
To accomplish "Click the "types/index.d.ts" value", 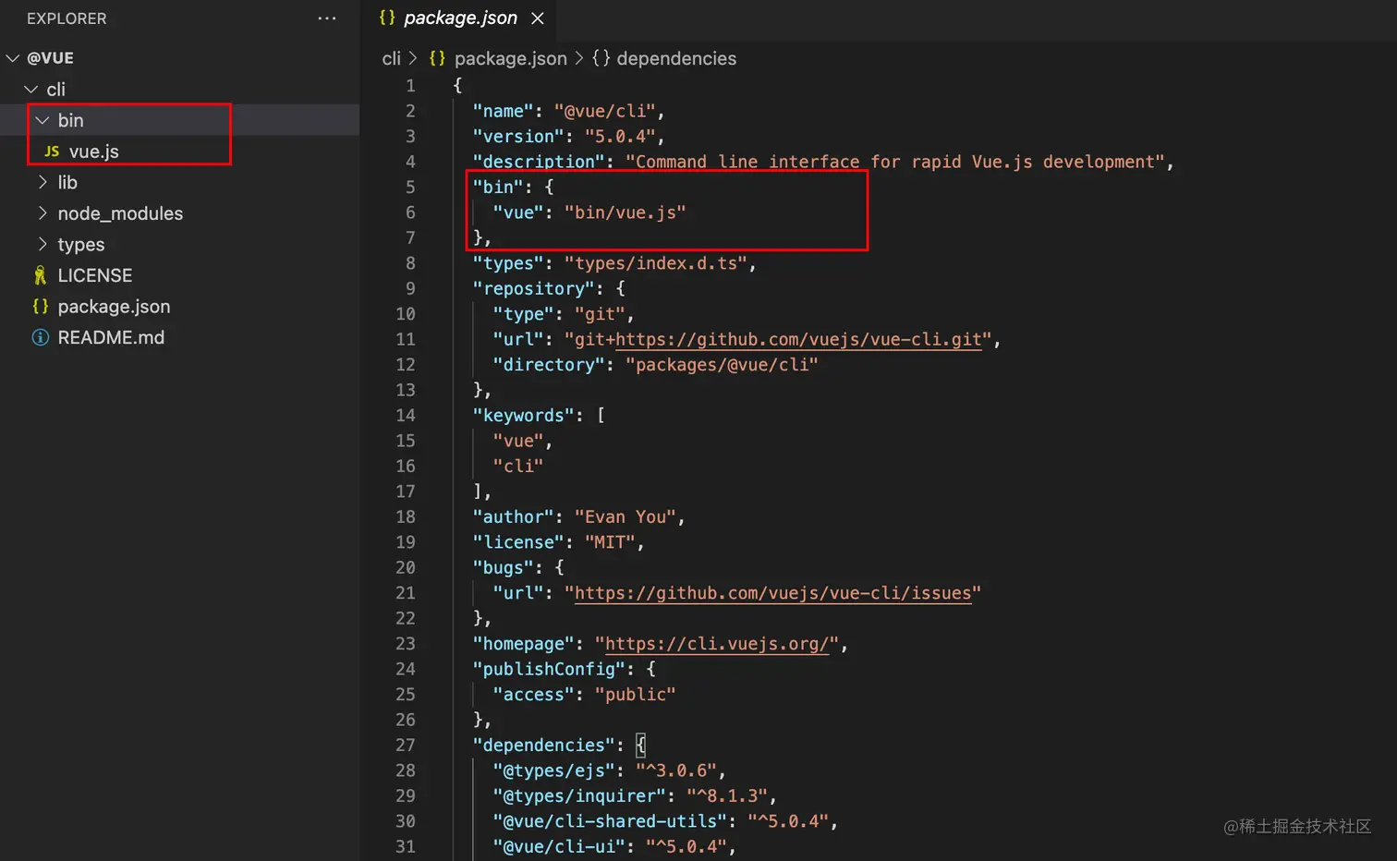I will (x=656, y=263).
